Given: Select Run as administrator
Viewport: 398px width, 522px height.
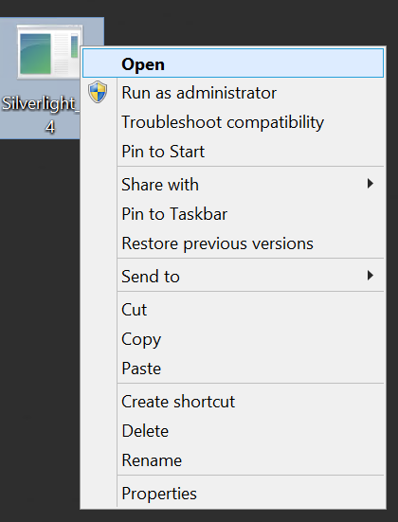Looking at the screenshot, I should (233, 93).
